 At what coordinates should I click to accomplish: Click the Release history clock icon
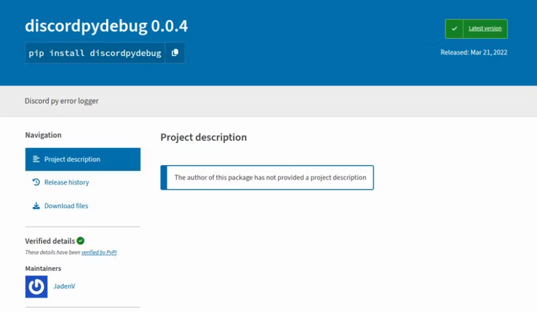click(36, 182)
